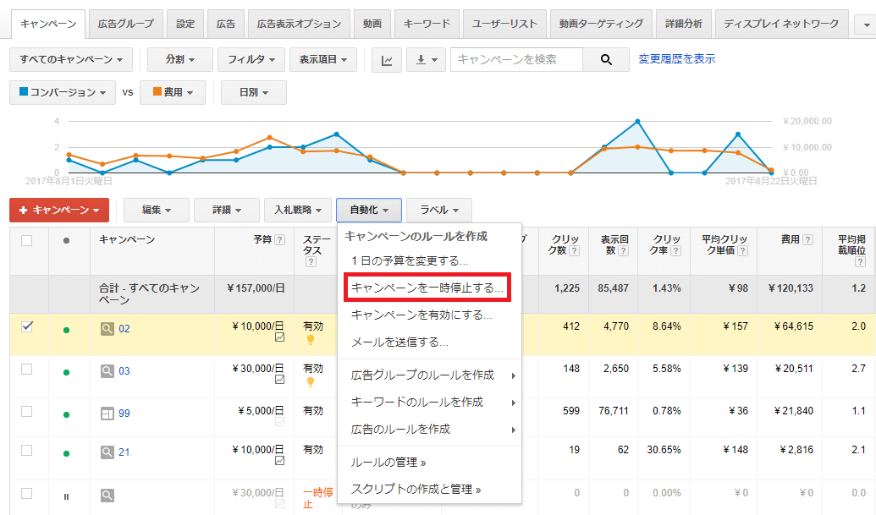876x515 pixels.
Task: Select メールを送信する menu item
Action: pos(399,342)
